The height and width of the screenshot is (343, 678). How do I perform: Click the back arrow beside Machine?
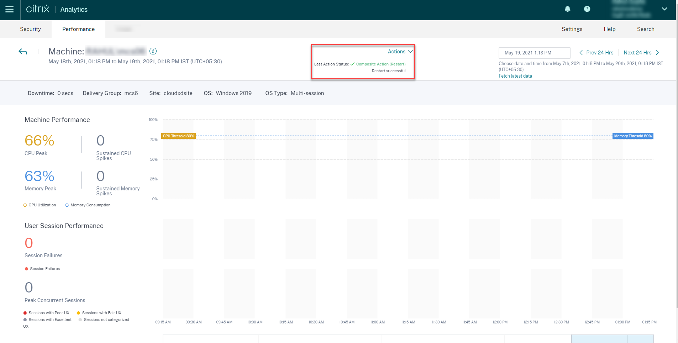pos(23,52)
